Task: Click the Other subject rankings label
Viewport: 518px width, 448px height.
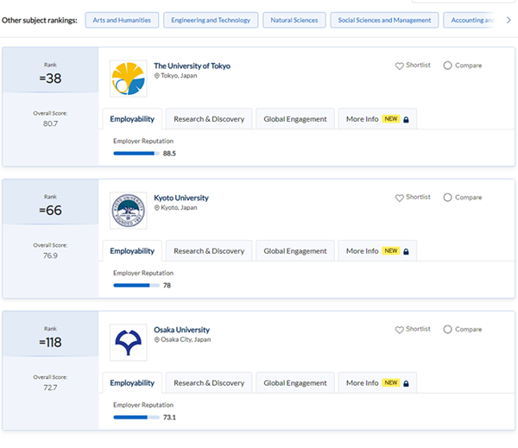Action: [40, 21]
